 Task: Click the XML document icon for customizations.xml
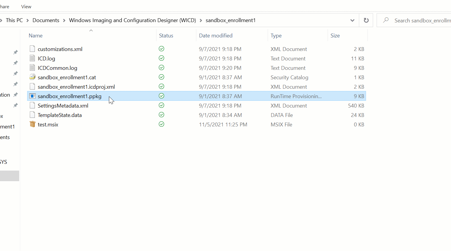point(32,49)
